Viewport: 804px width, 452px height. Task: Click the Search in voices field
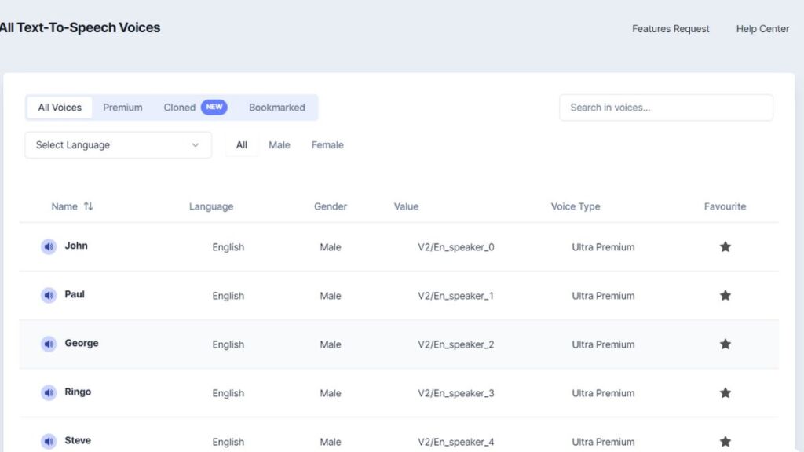click(666, 108)
